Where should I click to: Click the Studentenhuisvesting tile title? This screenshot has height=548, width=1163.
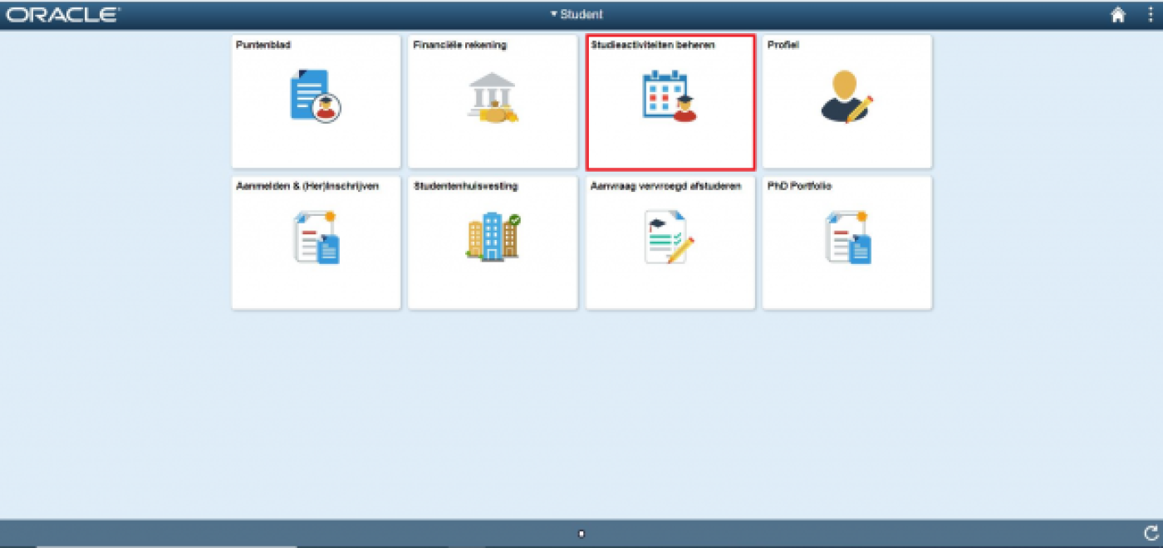[x=465, y=186]
